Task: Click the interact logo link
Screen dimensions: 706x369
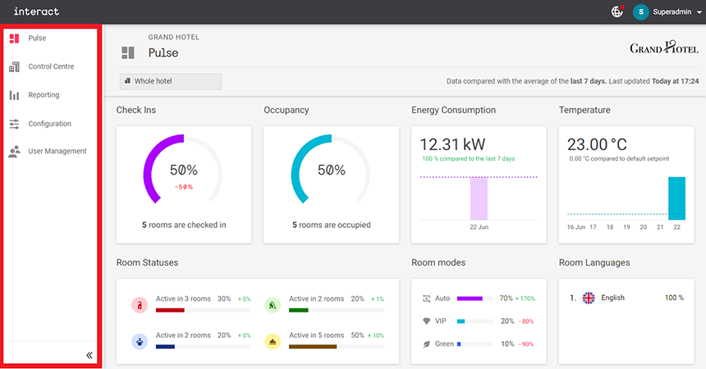Action: 36,11
